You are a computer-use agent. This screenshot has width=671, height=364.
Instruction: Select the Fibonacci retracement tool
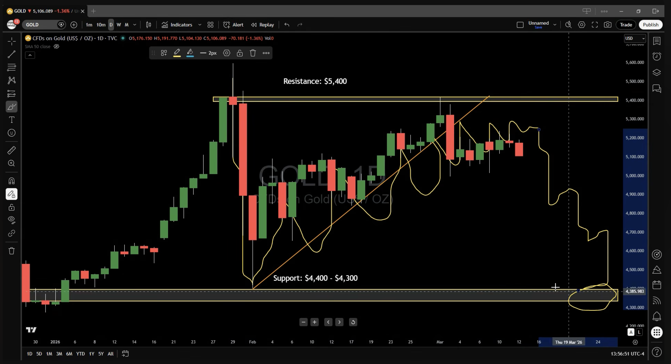click(12, 67)
